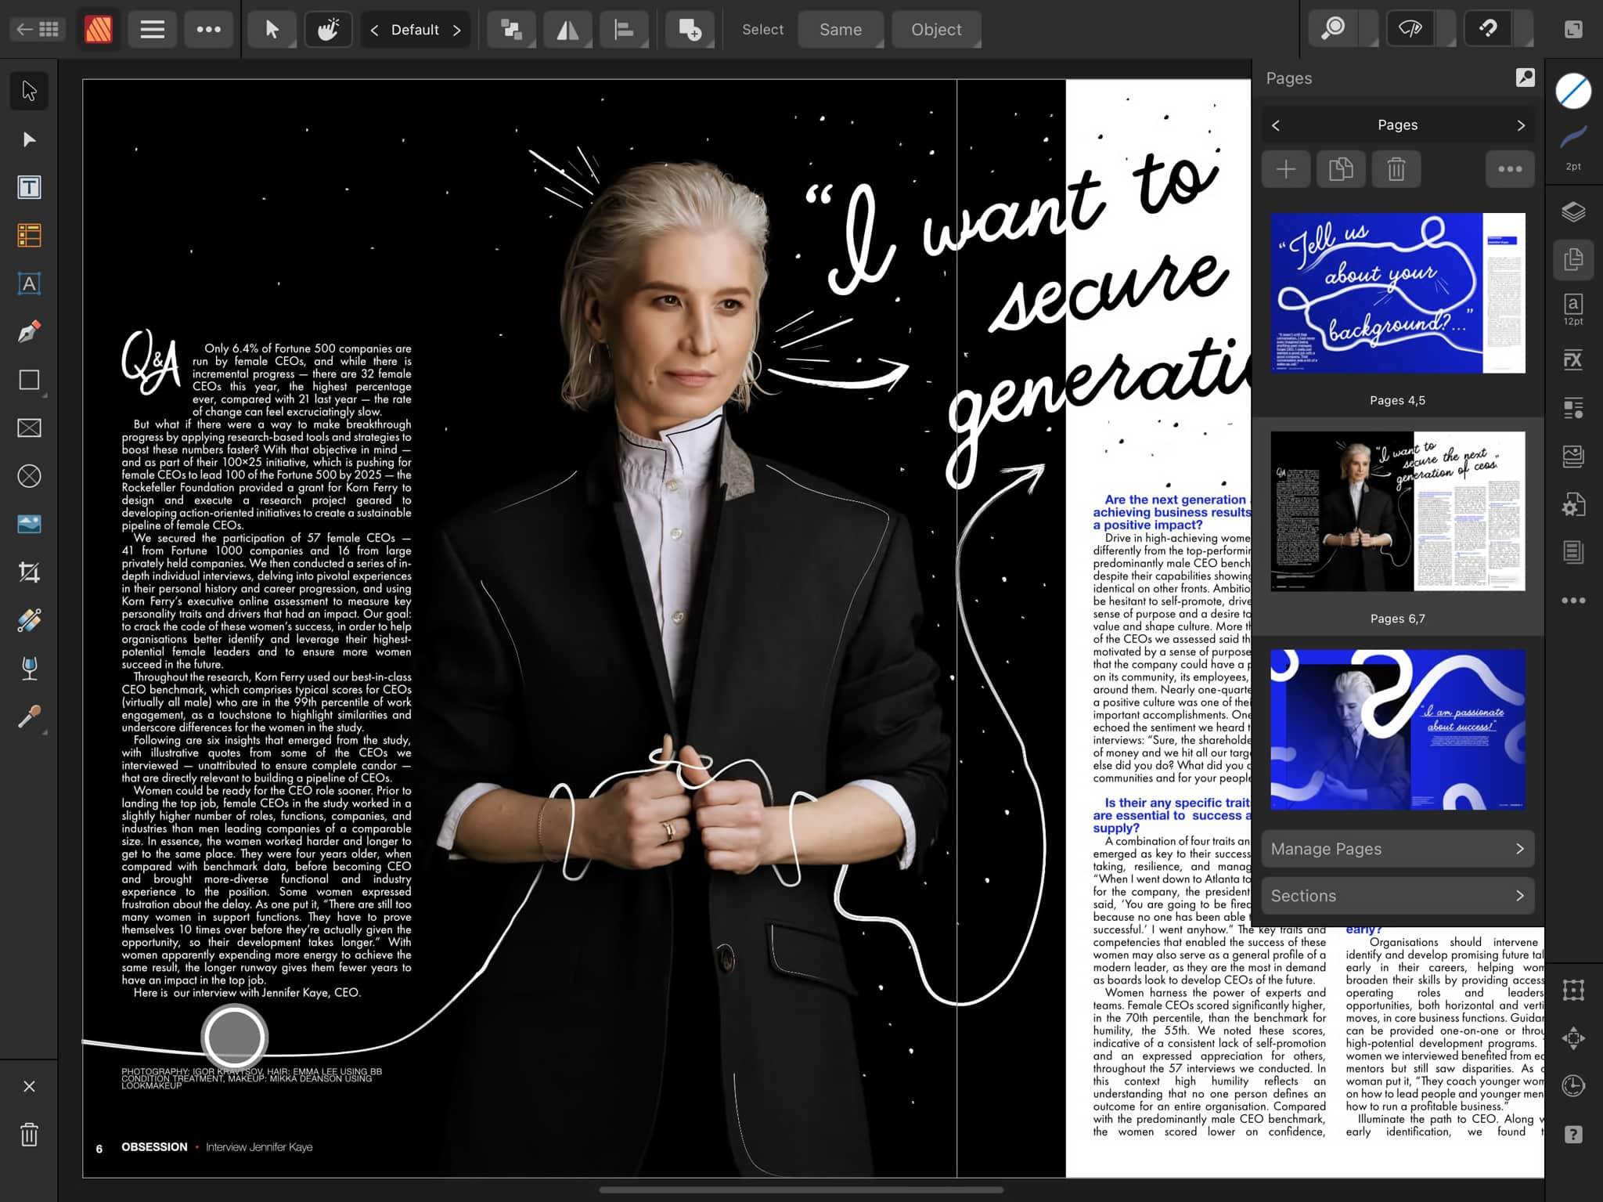Select the Pages 6,7 thumbnail
Screen dimensions: 1603x1202
tap(1398, 511)
